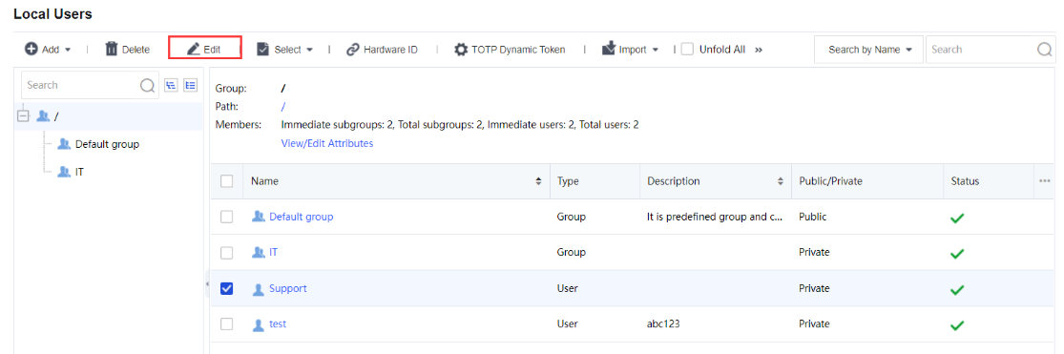The height and width of the screenshot is (354, 1064).
Task: Toggle the Unfold All checkbox
Action: click(687, 50)
